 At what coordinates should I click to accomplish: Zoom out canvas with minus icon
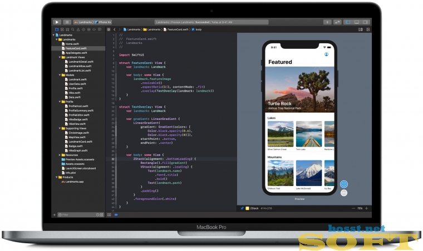(353, 208)
